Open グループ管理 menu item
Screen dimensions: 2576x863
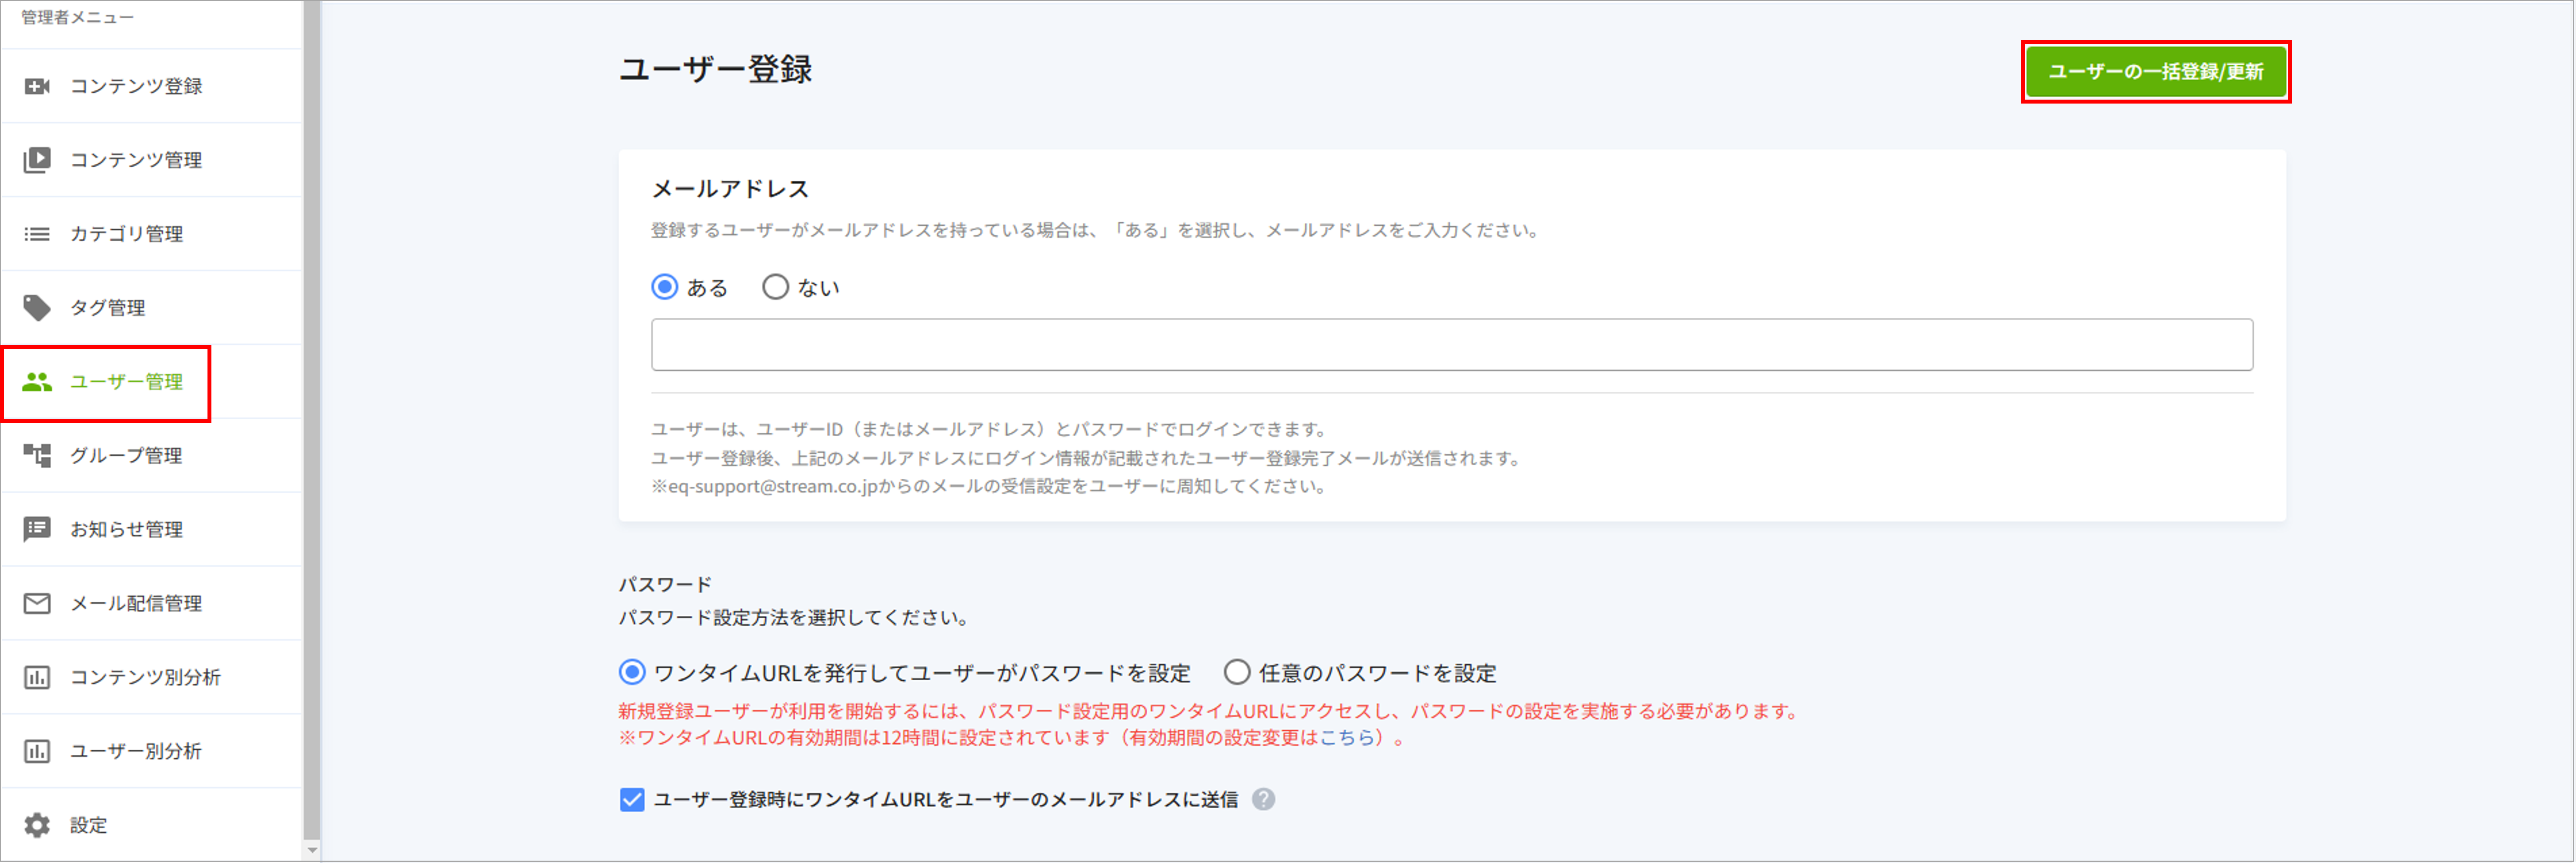[x=152, y=456]
